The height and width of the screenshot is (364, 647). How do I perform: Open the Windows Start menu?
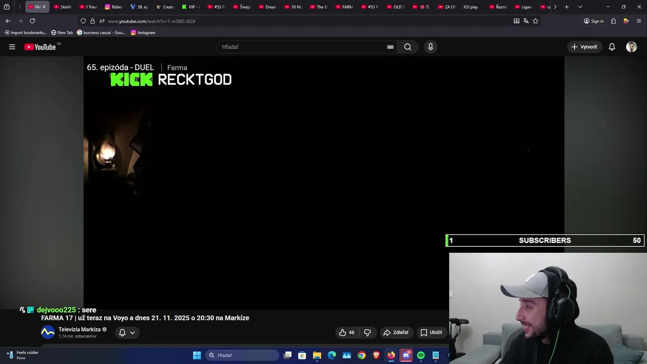pyautogui.click(x=197, y=355)
